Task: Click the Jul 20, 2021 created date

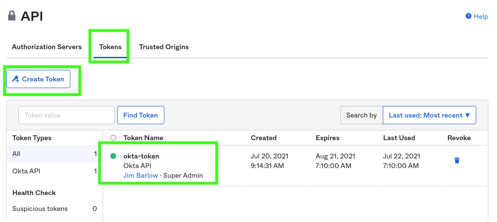Action: point(269,156)
